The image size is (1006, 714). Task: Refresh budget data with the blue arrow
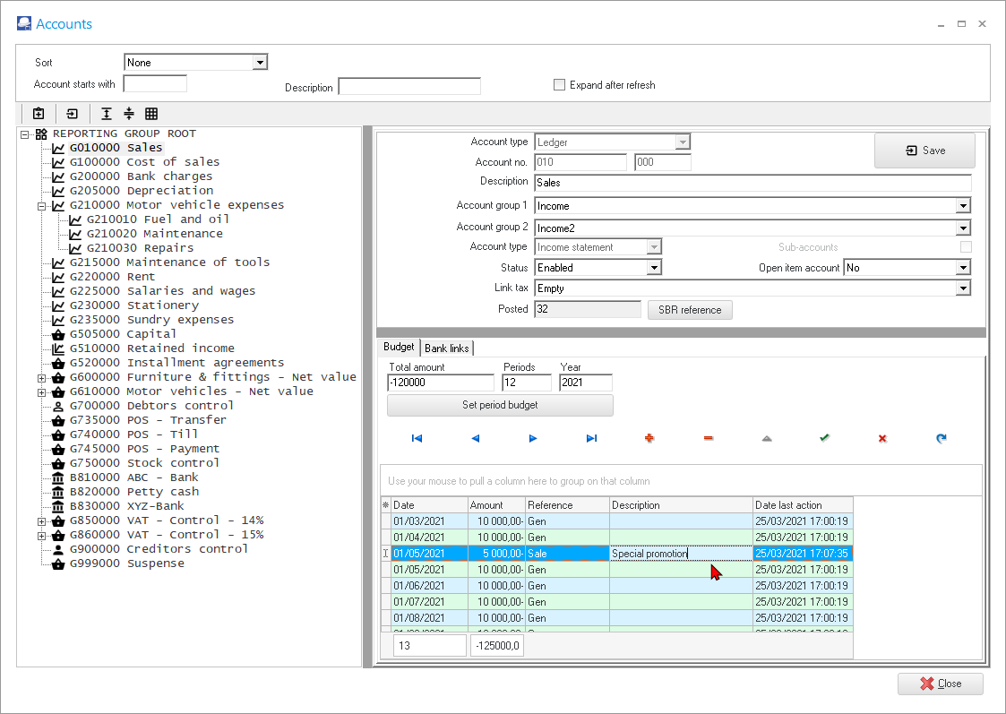tap(941, 438)
